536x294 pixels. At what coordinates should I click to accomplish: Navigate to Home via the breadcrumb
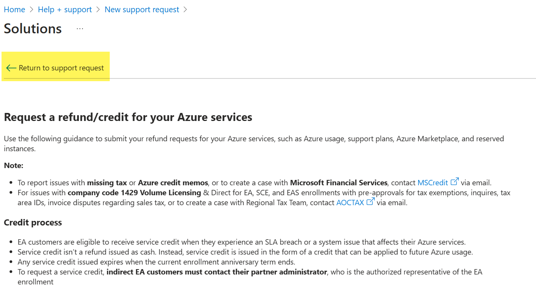click(14, 9)
